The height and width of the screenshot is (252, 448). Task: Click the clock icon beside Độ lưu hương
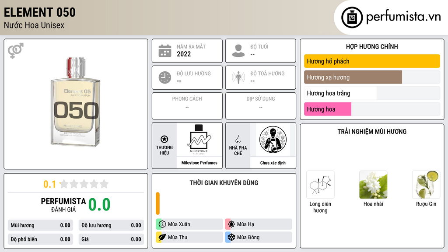165,77
